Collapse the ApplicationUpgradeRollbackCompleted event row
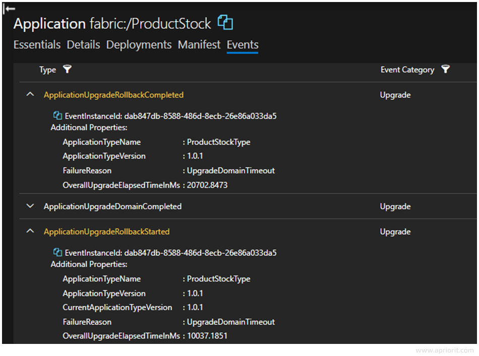479x356 pixels. (30, 94)
